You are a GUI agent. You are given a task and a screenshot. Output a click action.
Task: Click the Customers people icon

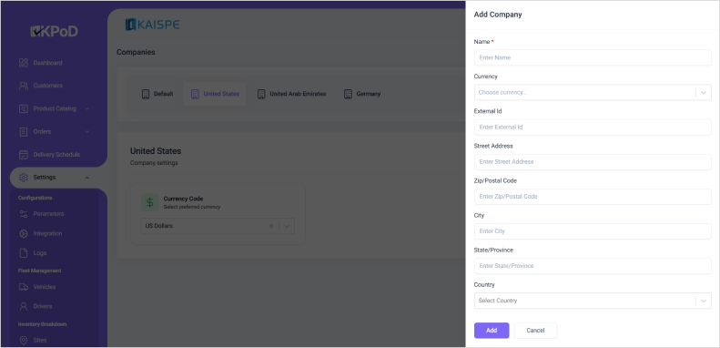[x=24, y=86]
